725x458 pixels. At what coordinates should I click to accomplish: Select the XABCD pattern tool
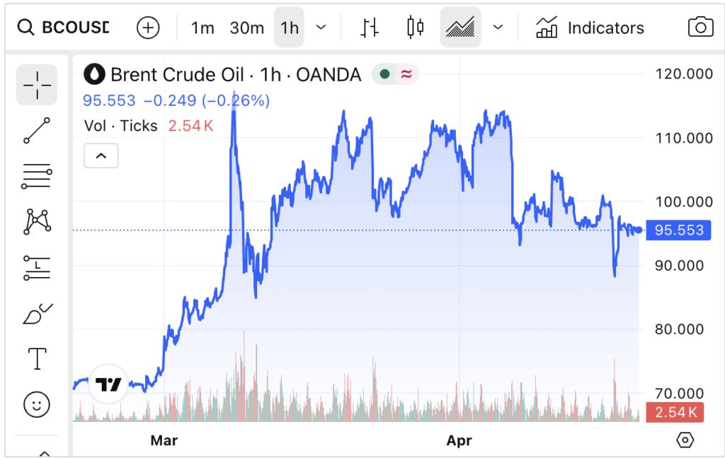coord(37,222)
